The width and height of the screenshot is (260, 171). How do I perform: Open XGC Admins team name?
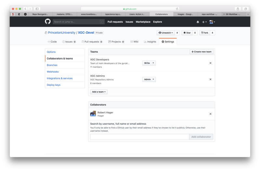tap(97, 76)
